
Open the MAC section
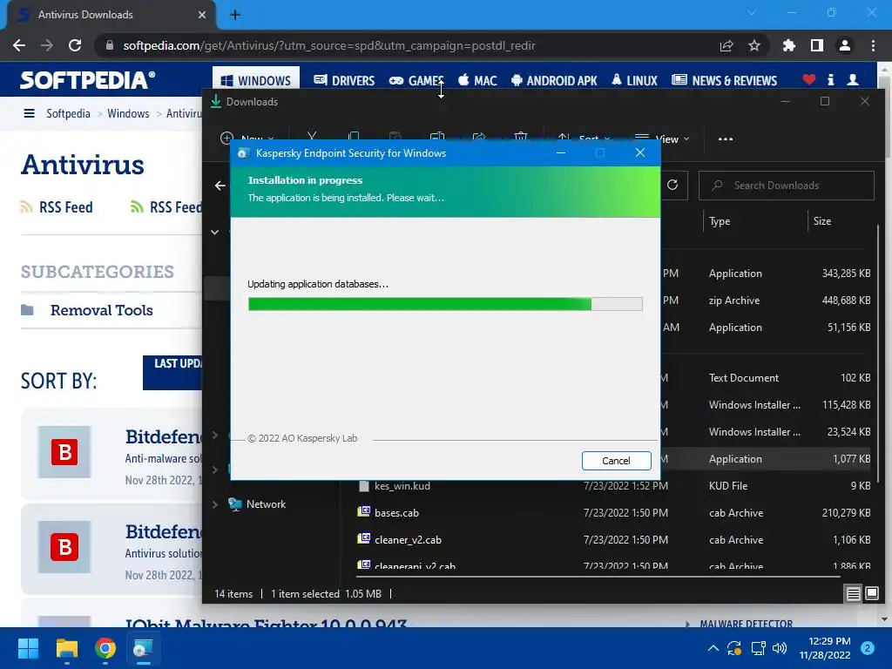pos(477,80)
